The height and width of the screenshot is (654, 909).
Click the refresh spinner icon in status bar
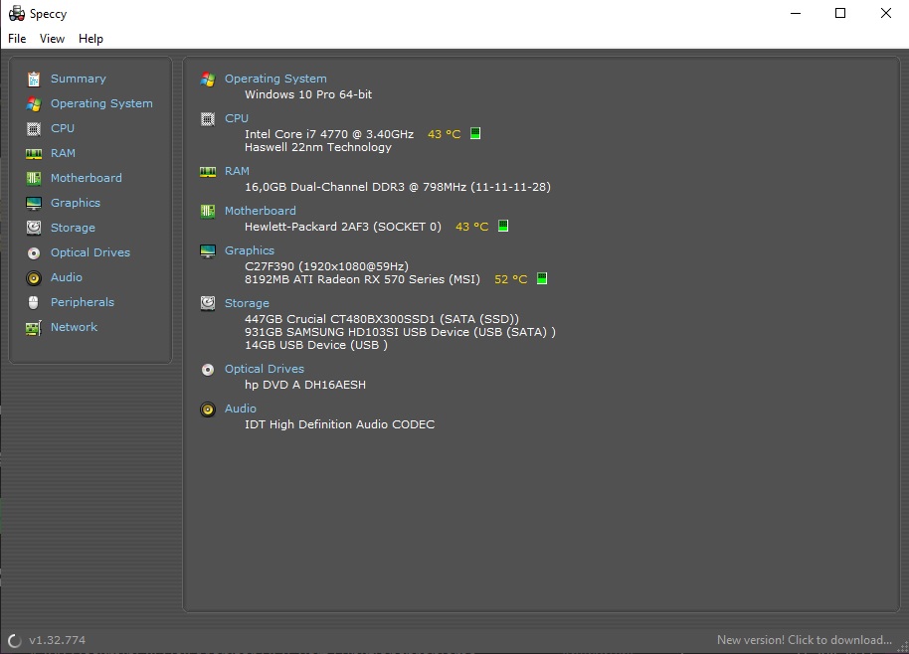click(15, 640)
